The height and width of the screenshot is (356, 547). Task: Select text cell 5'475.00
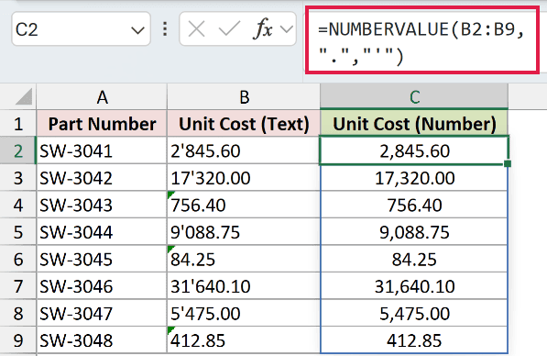pyautogui.click(x=244, y=314)
